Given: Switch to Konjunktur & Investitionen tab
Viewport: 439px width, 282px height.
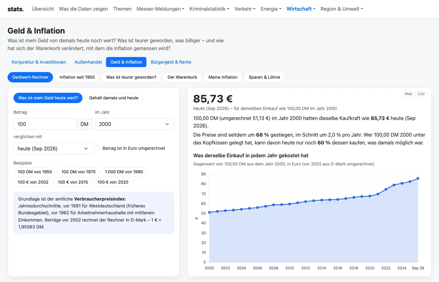Looking at the screenshot, I should 39,62.
